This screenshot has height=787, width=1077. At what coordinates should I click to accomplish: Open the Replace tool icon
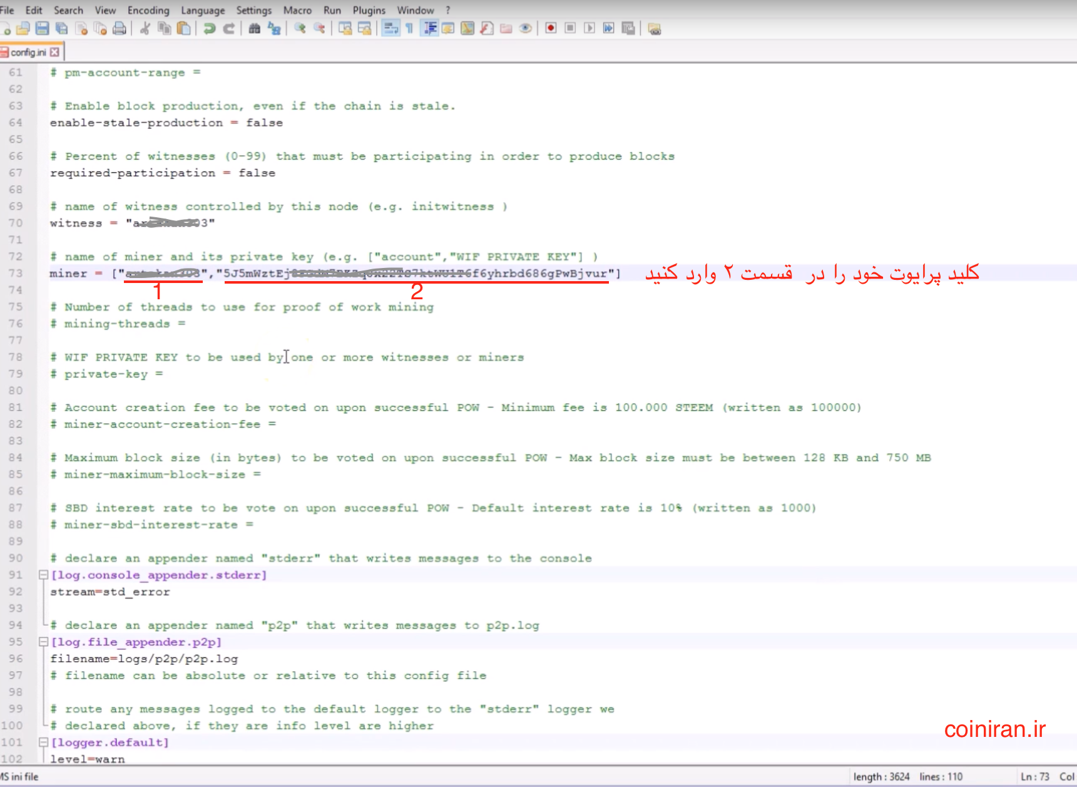[x=274, y=28]
